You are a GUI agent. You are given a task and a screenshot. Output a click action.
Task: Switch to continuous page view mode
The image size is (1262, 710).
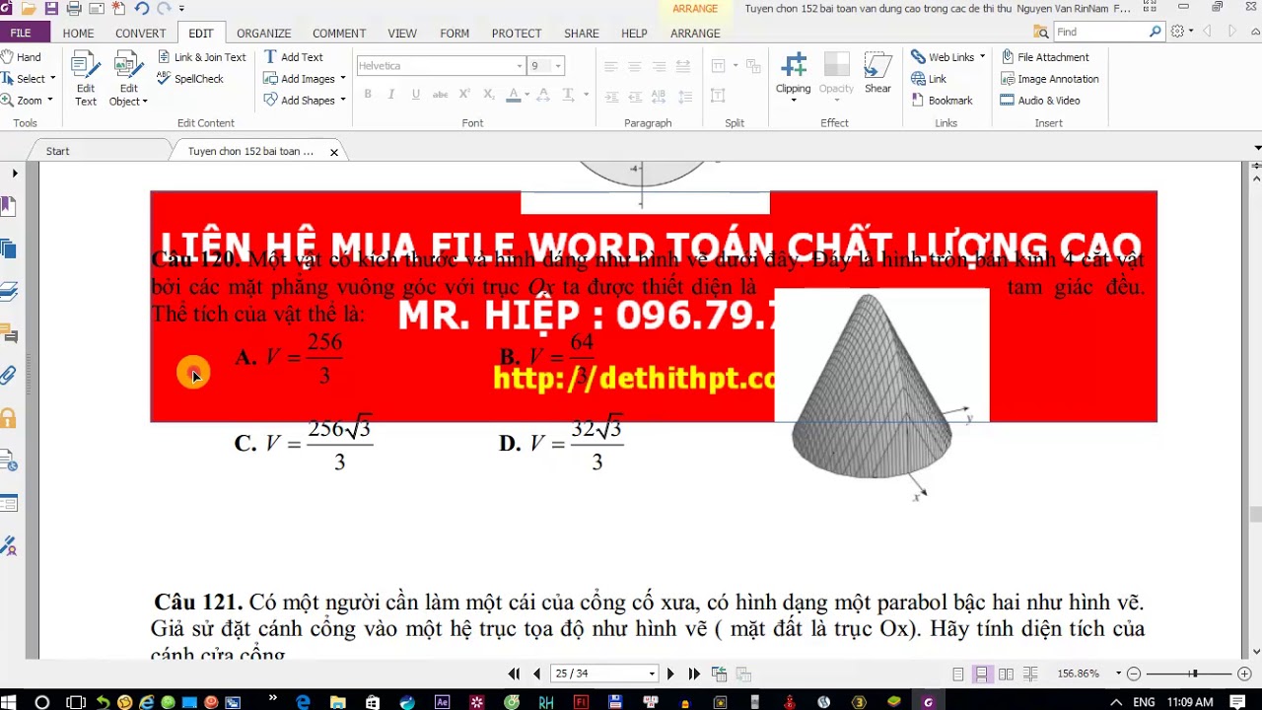coord(982,674)
